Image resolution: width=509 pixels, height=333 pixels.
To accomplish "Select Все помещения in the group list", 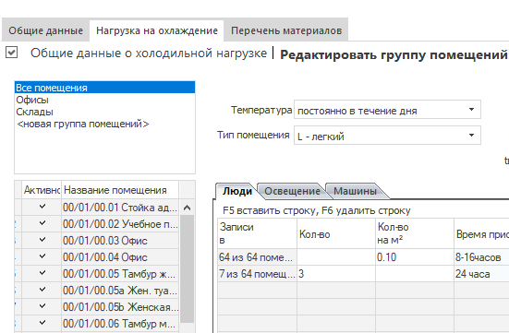I will point(104,88).
